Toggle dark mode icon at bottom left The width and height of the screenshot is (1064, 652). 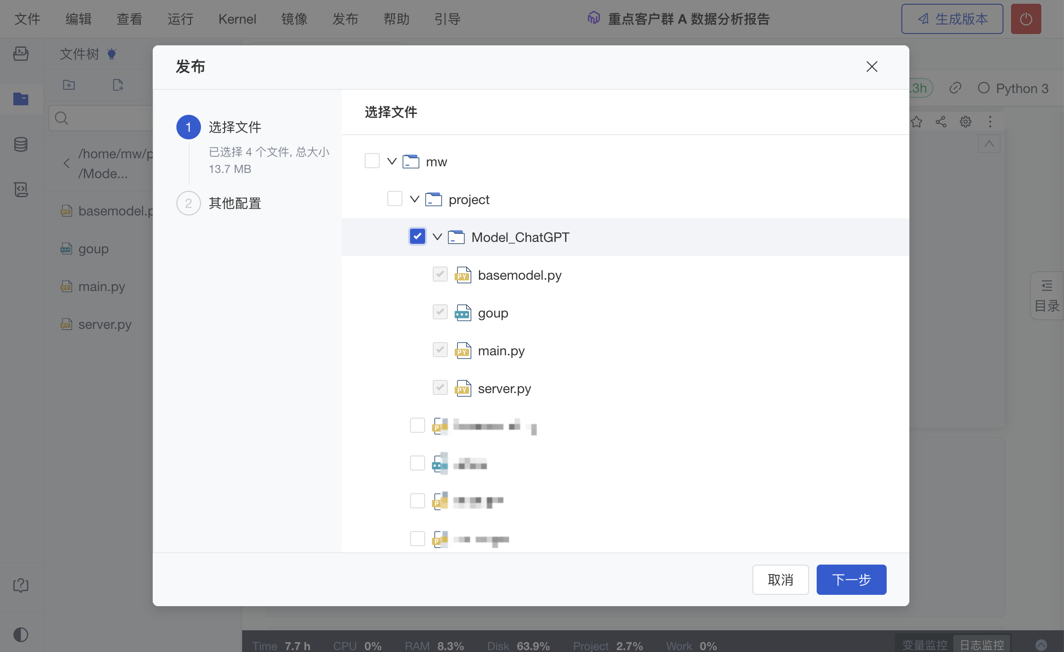pos(21,635)
